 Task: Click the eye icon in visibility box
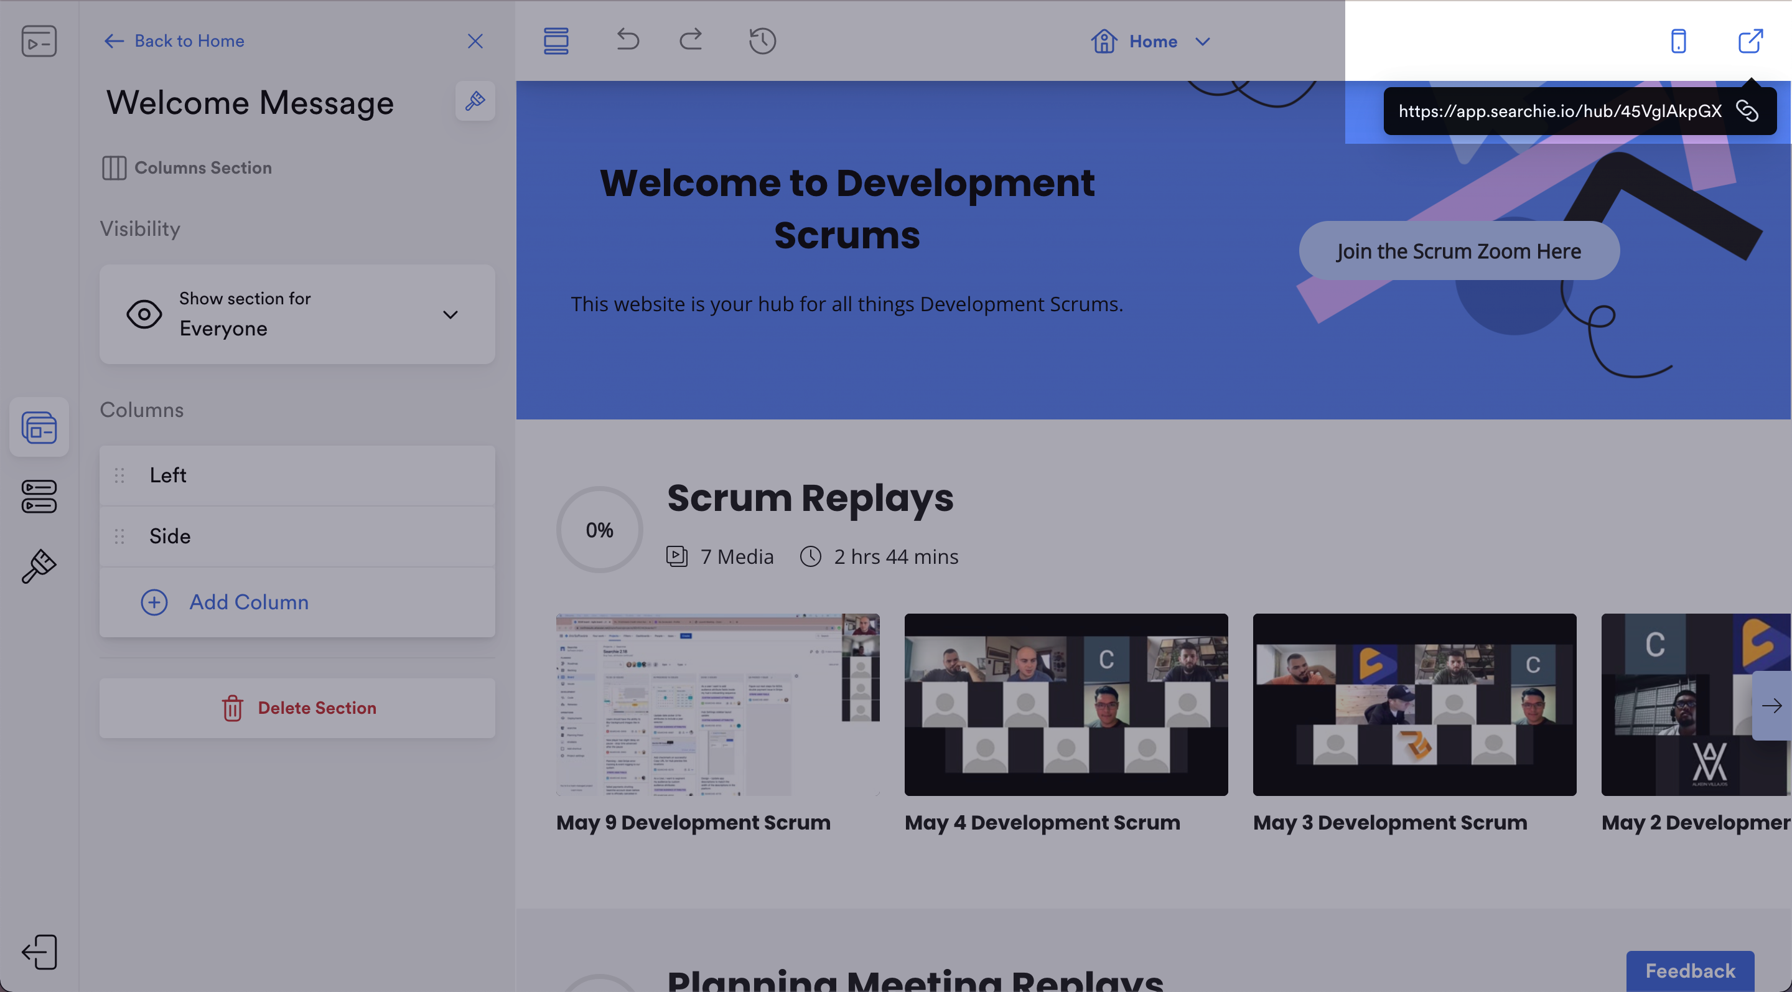pos(144,314)
